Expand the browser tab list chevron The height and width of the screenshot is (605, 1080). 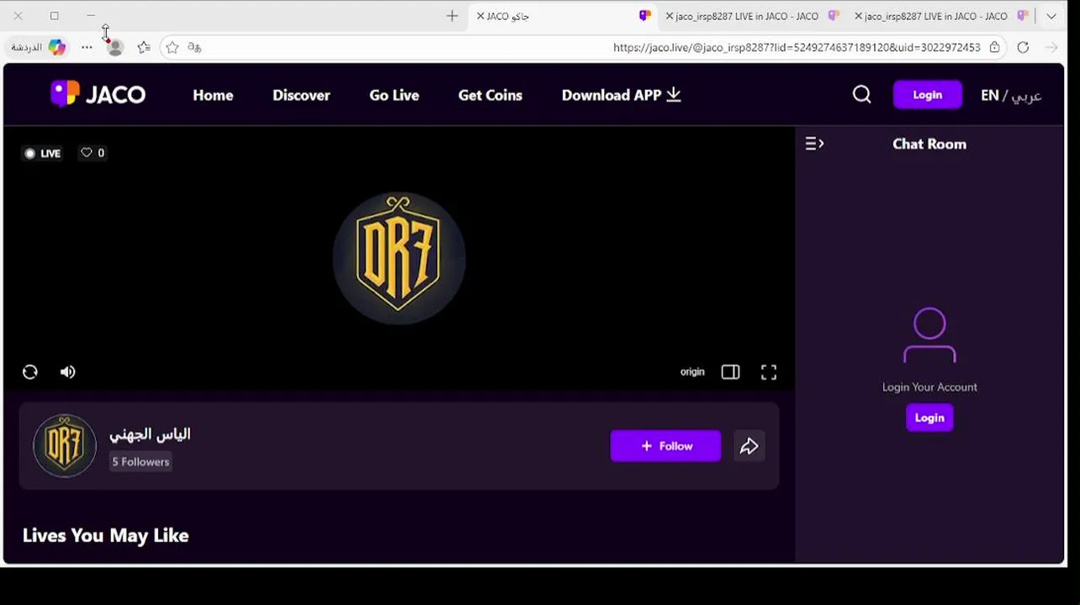point(1051,16)
